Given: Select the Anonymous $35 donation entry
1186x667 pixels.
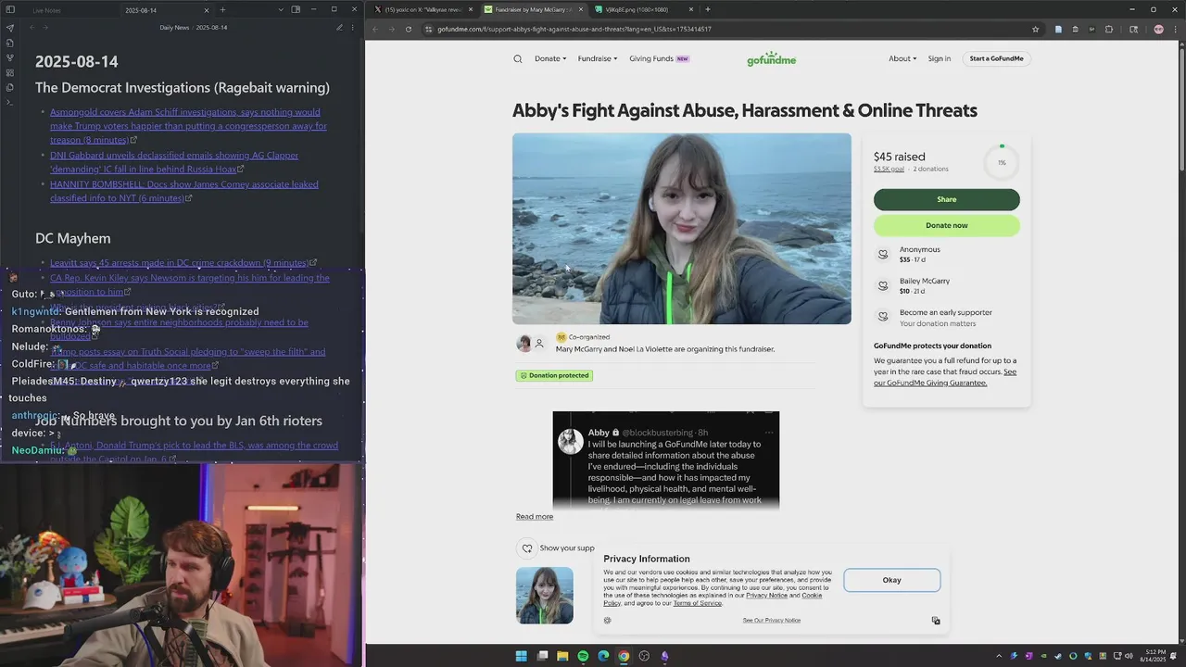Looking at the screenshot, I should (947, 254).
